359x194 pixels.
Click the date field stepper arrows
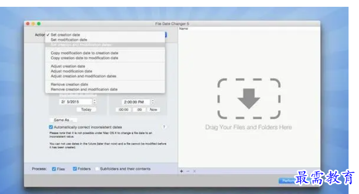pyautogui.click(x=95, y=101)
